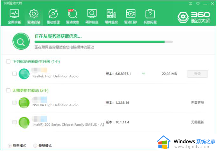Click Intel(R) 200 Series Chipset Family SMBUS name

click(x=68, y=125)
